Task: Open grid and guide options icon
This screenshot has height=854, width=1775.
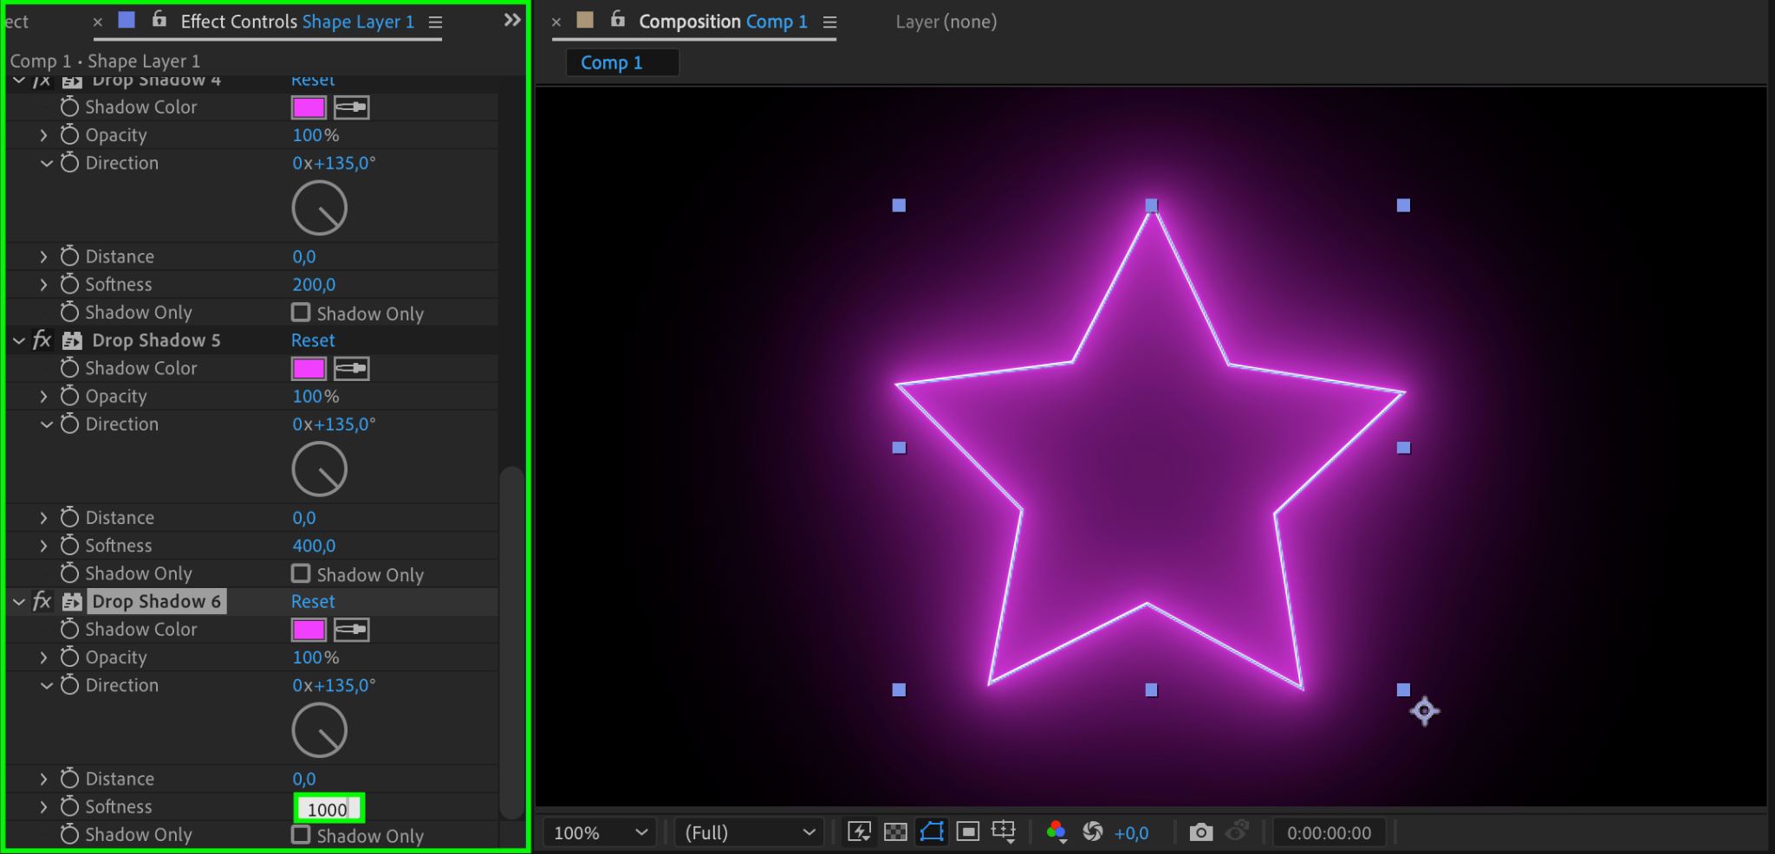Action: point(1004,832)
